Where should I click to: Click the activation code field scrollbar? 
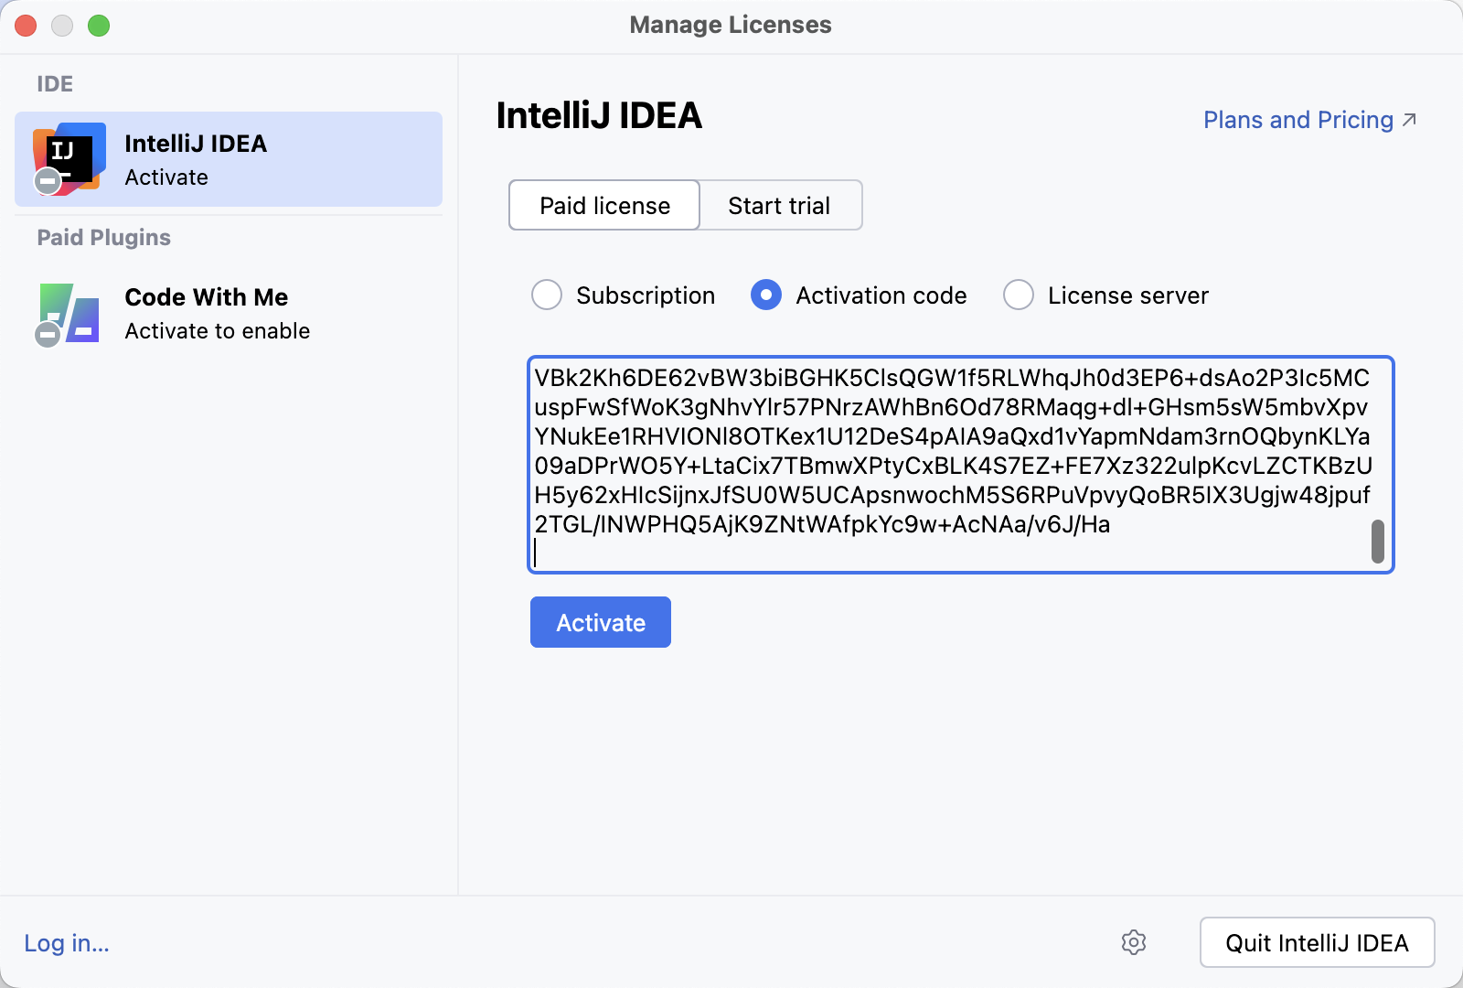1376,540
